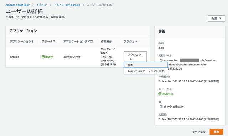Viewport: 228px width, 136px height.
Task: Click the 作成済み column header
Action: [106, 42]
